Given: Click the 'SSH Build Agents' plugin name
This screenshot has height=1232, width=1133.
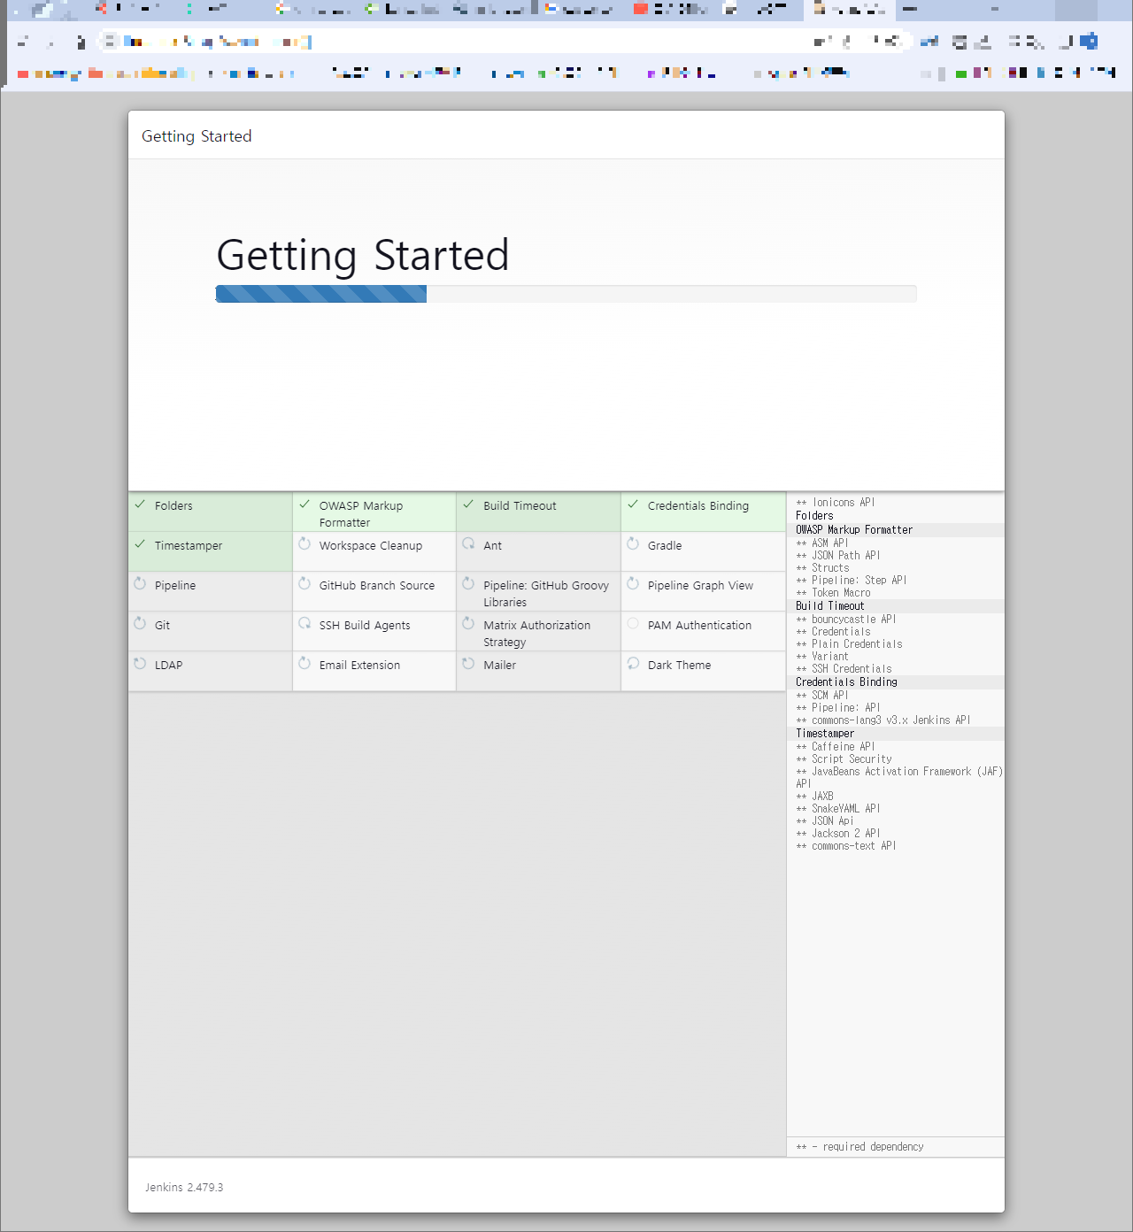Looking at the screenshot, I should pos(365,625).
